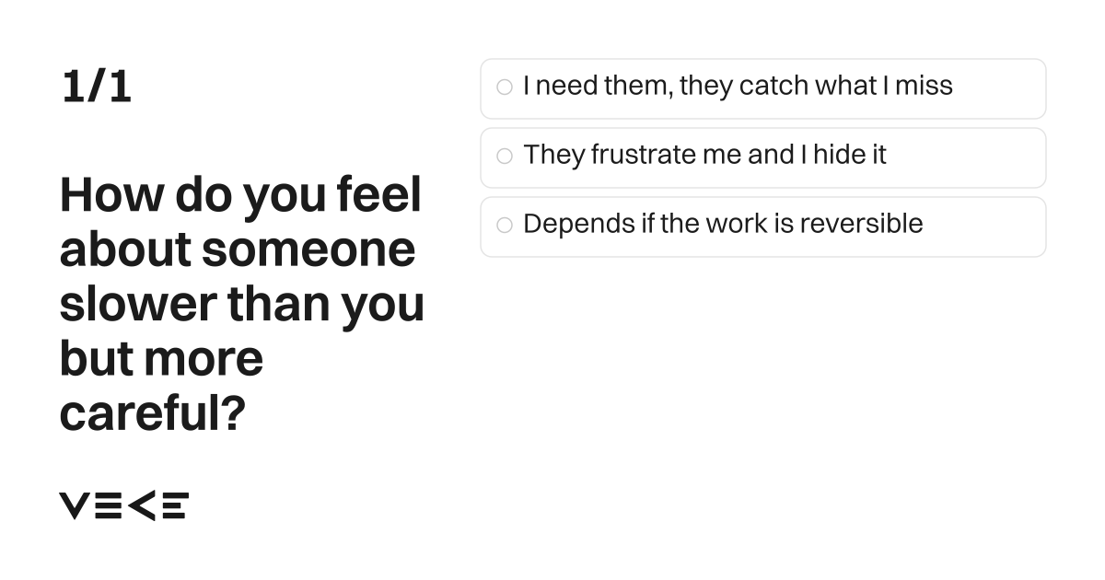Click the V-shaped first glyph of the logo
The width and height of the screenshot is (1105, 580).
click(x=75, y=505)
